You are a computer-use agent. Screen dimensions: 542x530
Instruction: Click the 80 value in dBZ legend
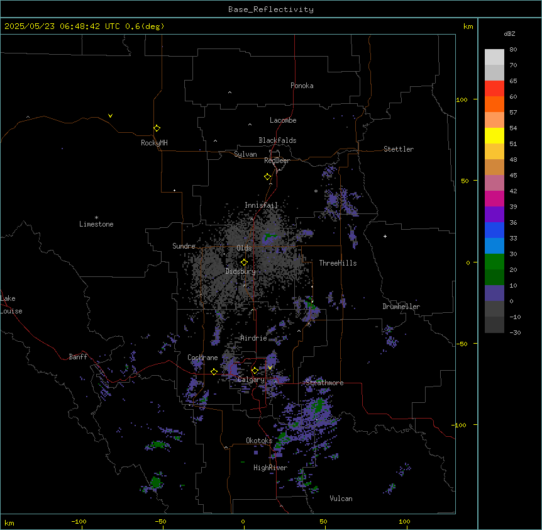click(513, 50)
